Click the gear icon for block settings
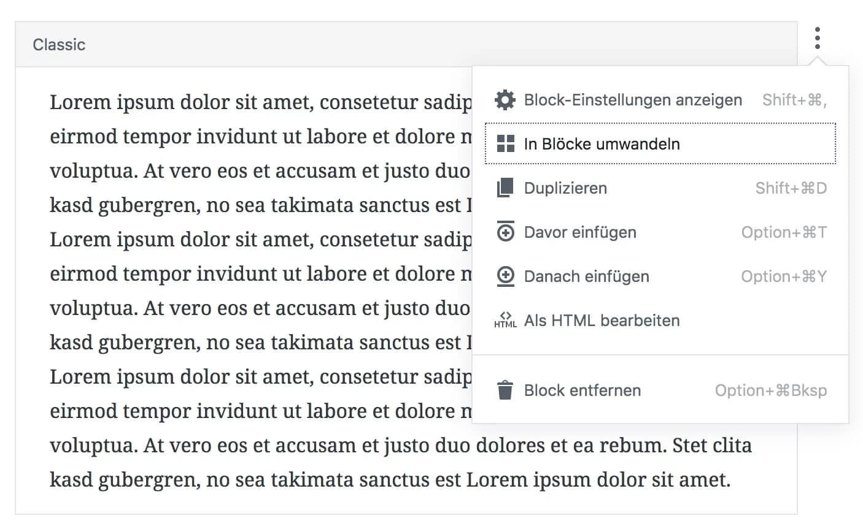The height and width of the screenshot is (532, 863). pos(505,100)
